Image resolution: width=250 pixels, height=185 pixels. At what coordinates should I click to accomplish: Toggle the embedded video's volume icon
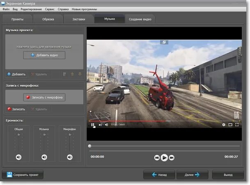click(x=106, y=125)
